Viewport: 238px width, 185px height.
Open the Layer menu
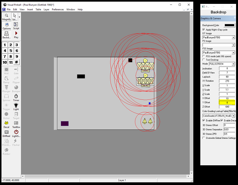pos(46,9)
